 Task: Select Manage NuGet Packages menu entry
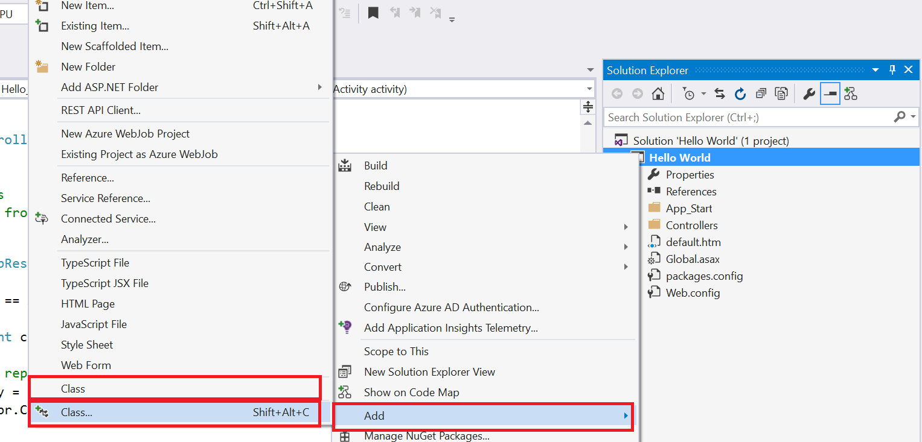(x=426, y=436)
